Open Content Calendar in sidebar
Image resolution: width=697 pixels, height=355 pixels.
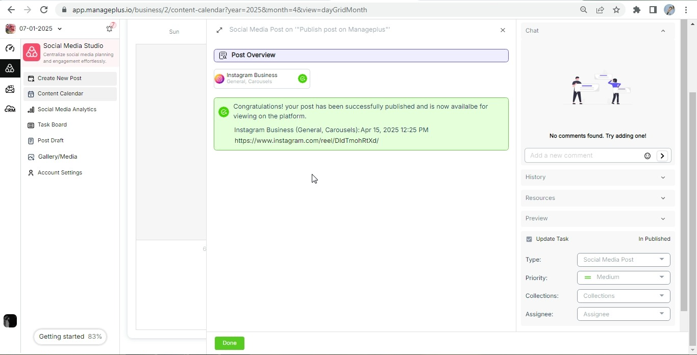click(x=70, y=94)
